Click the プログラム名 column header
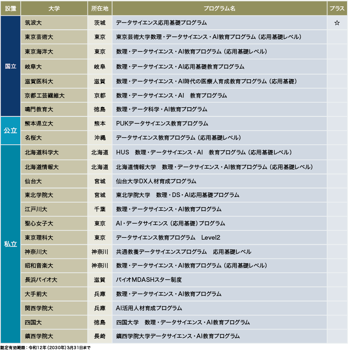 point(219,9)
